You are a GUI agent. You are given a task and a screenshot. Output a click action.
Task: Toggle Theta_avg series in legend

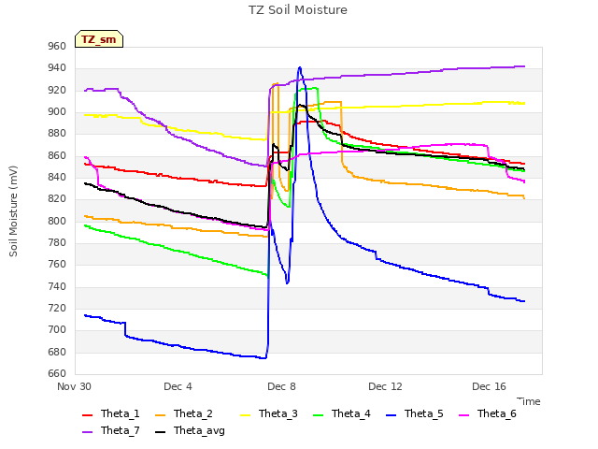[190, 430]
